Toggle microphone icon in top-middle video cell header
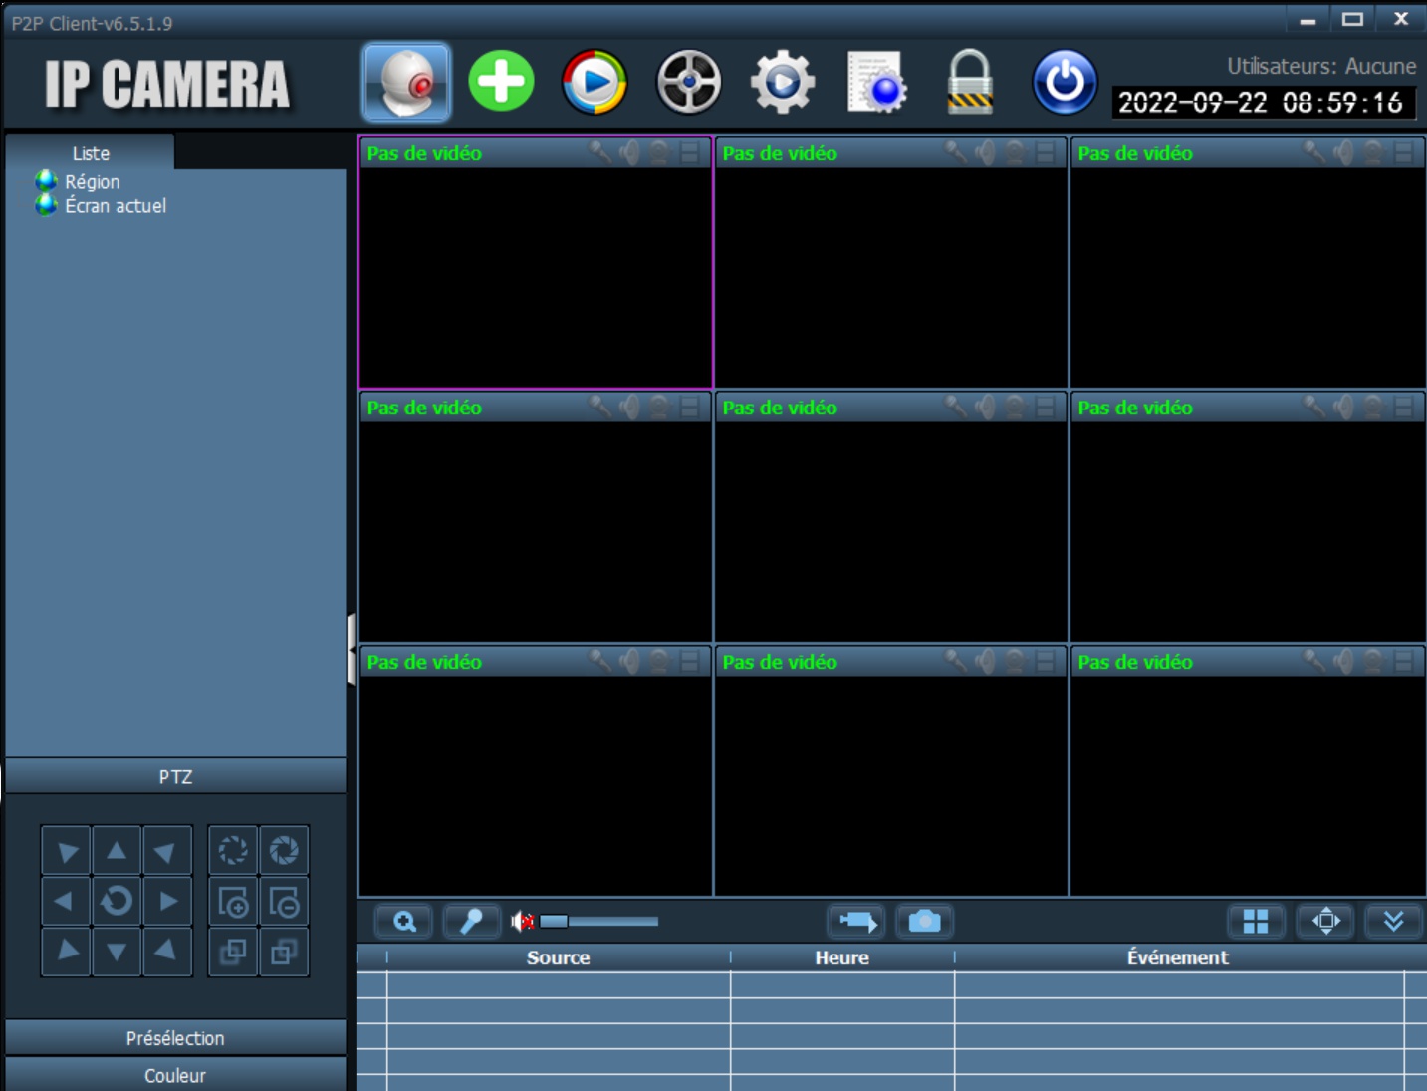The height and width of the screenshot is (1091, 1427). pos(956,152)
